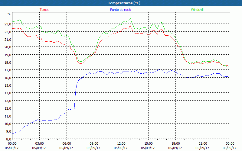The width and height of the screenshot is (242, 151).
Task: Click the Temp. legend label
Action: (x=44, y=10)
